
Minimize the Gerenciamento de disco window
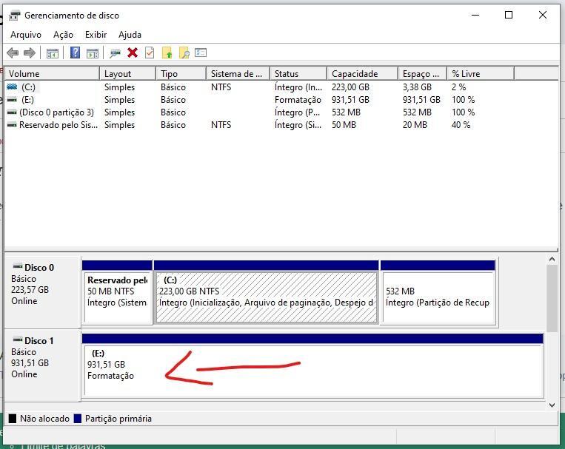475,15
